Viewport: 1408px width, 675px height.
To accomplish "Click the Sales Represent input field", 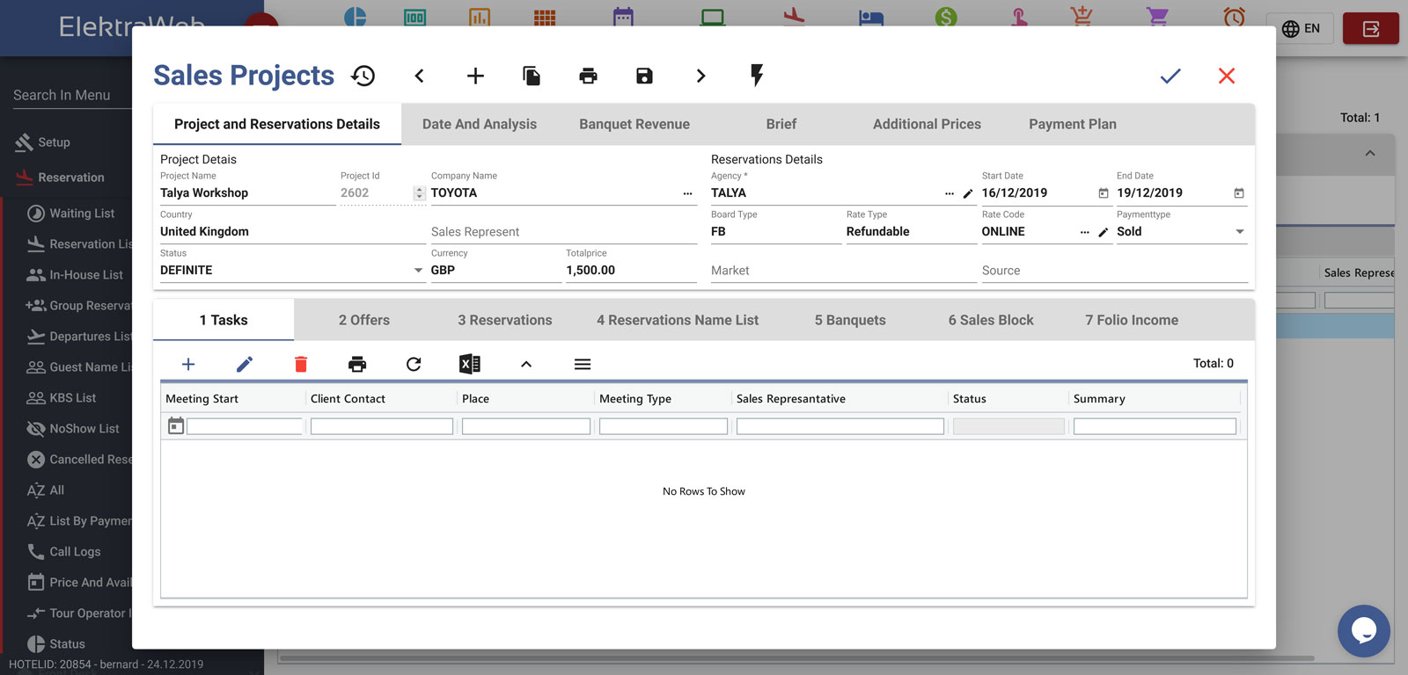I will click(x=563, y=232).
